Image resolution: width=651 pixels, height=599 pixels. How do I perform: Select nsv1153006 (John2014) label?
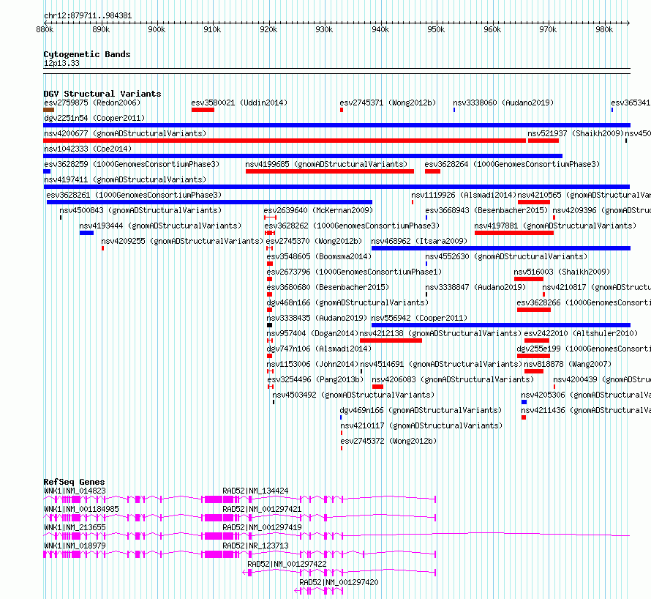(x=312, y=364)
